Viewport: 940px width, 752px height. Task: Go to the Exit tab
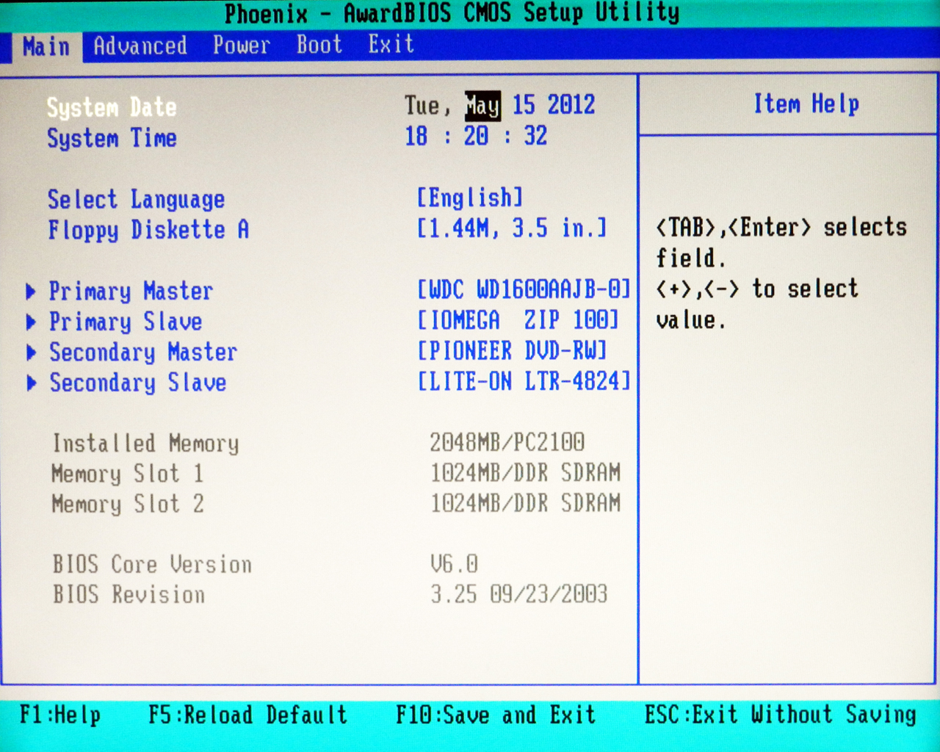pyautogui.click(x=391, y=45)
